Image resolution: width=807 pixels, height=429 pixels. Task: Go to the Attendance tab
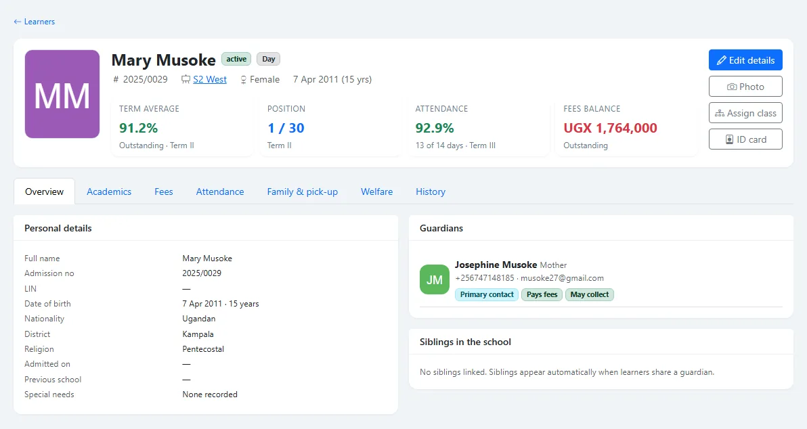(x=220, y=191)
